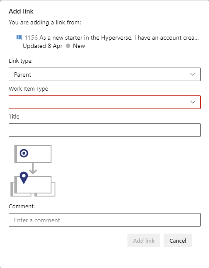209x268 pixels.
Task: Open work item 1156 title link
Action: pos(119,37)
